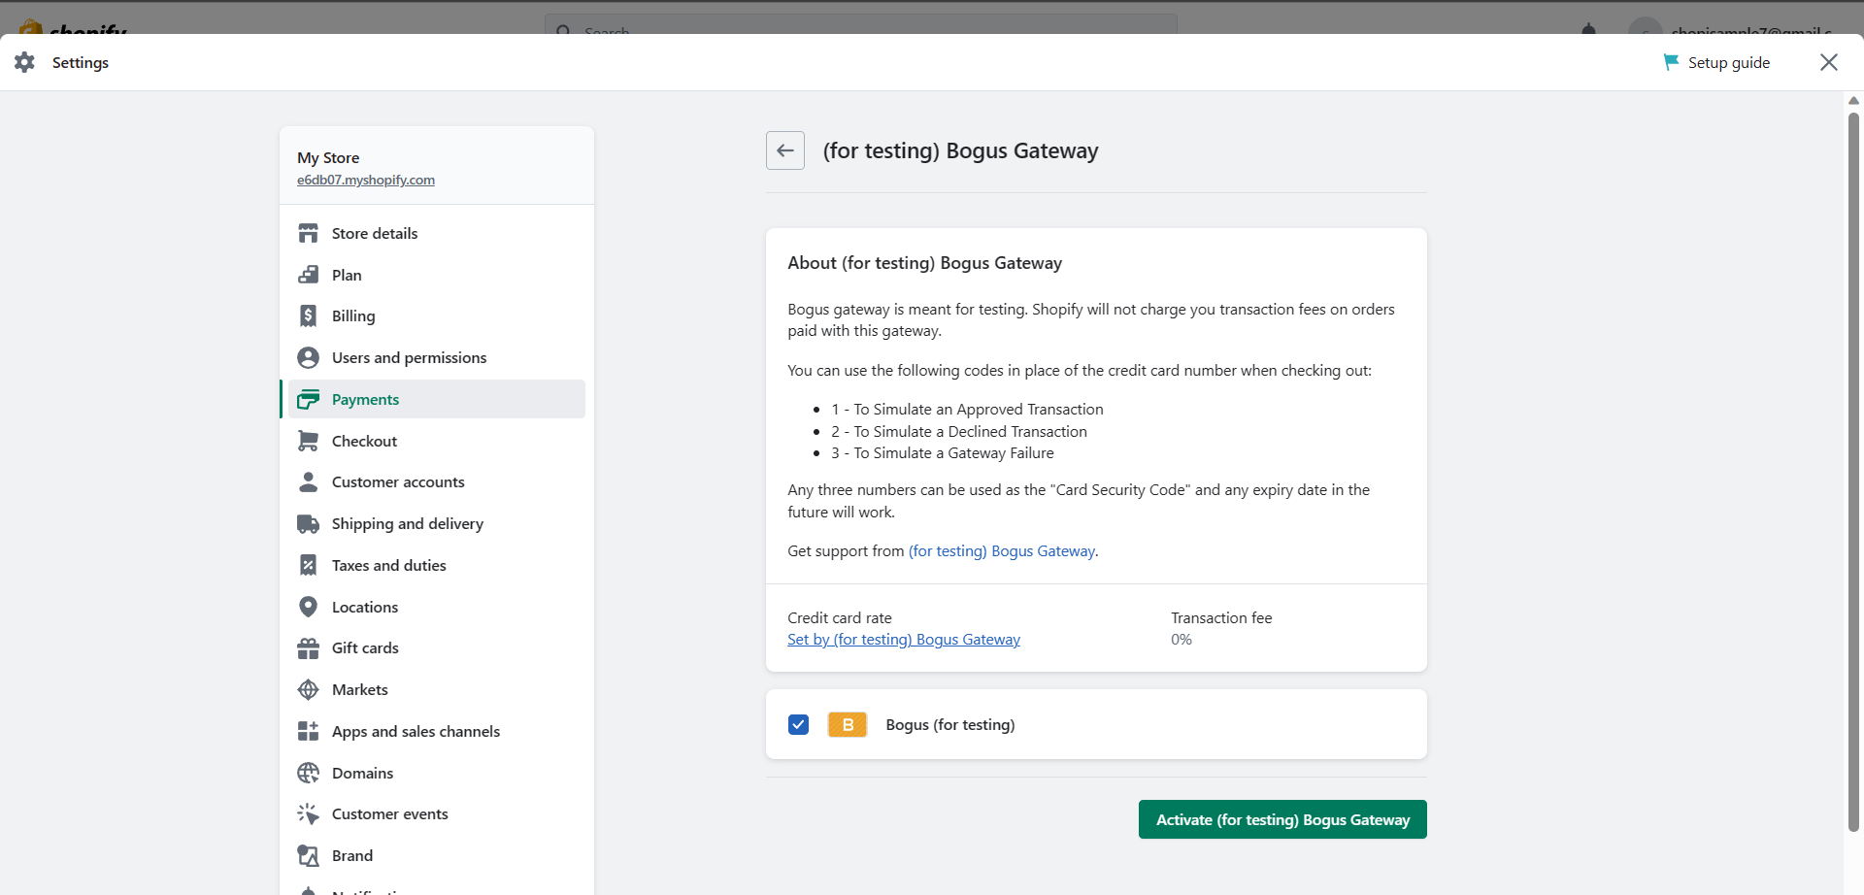
Task: Click the My Store name
Action: [x=328, y=157]
